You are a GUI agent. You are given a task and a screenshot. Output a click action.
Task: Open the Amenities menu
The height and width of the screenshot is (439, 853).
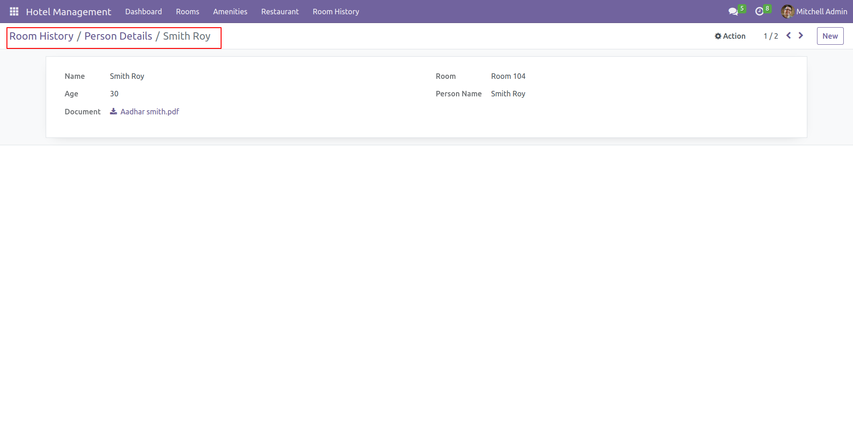(x=230, y=12)
